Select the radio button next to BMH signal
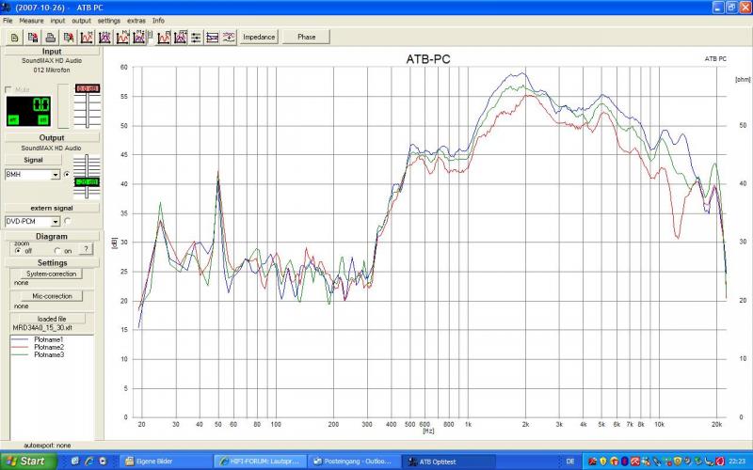Image resolution: width=753 pixels, height=470 pixels. [67, 175]
